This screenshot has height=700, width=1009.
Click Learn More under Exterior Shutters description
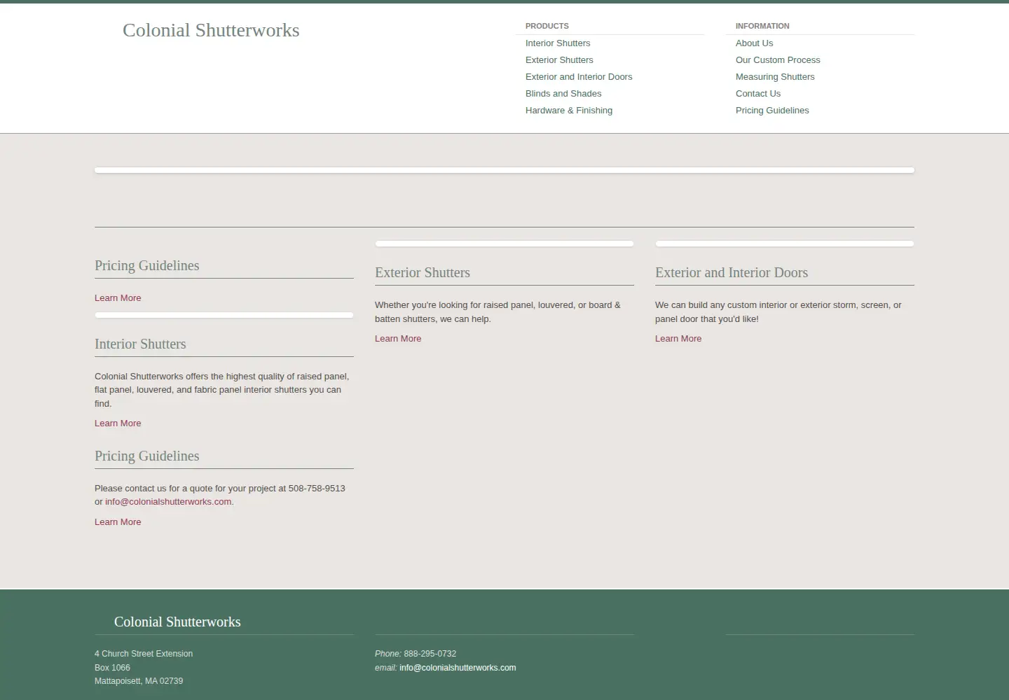click(x=398, y=338)
